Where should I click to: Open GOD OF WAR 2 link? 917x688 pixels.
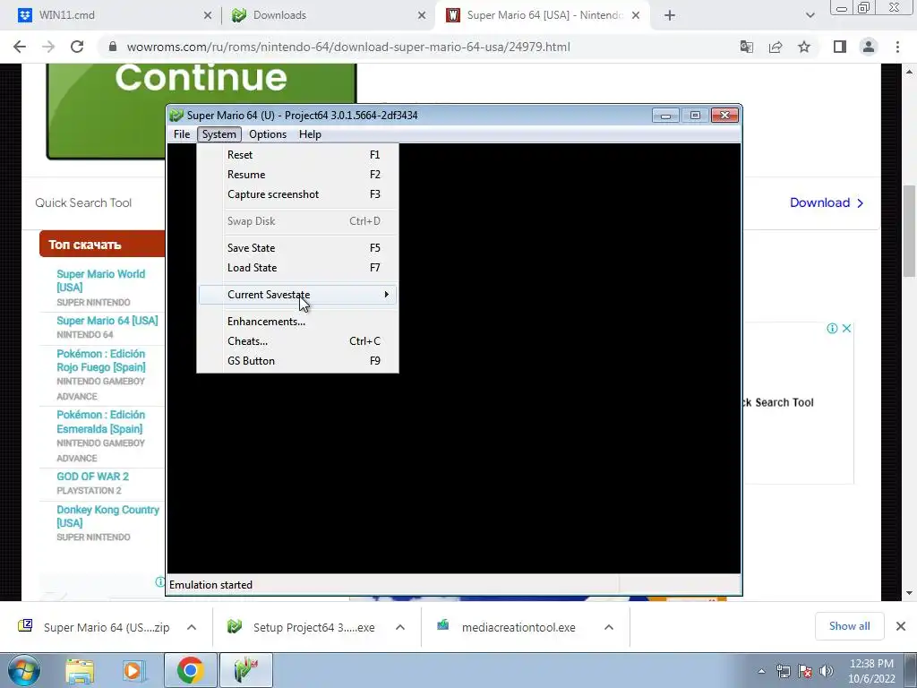point(92,477)
